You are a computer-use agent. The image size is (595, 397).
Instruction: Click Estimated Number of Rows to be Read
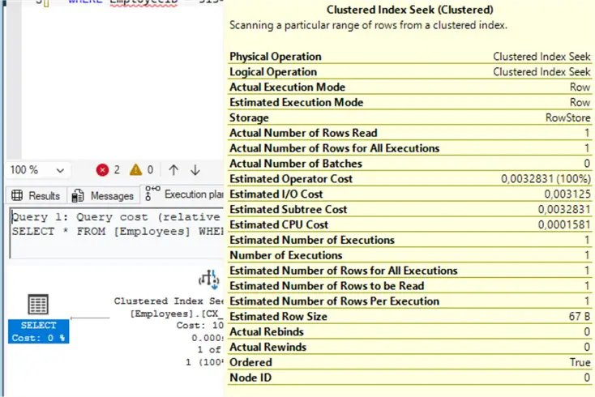[x=410, y=286]
